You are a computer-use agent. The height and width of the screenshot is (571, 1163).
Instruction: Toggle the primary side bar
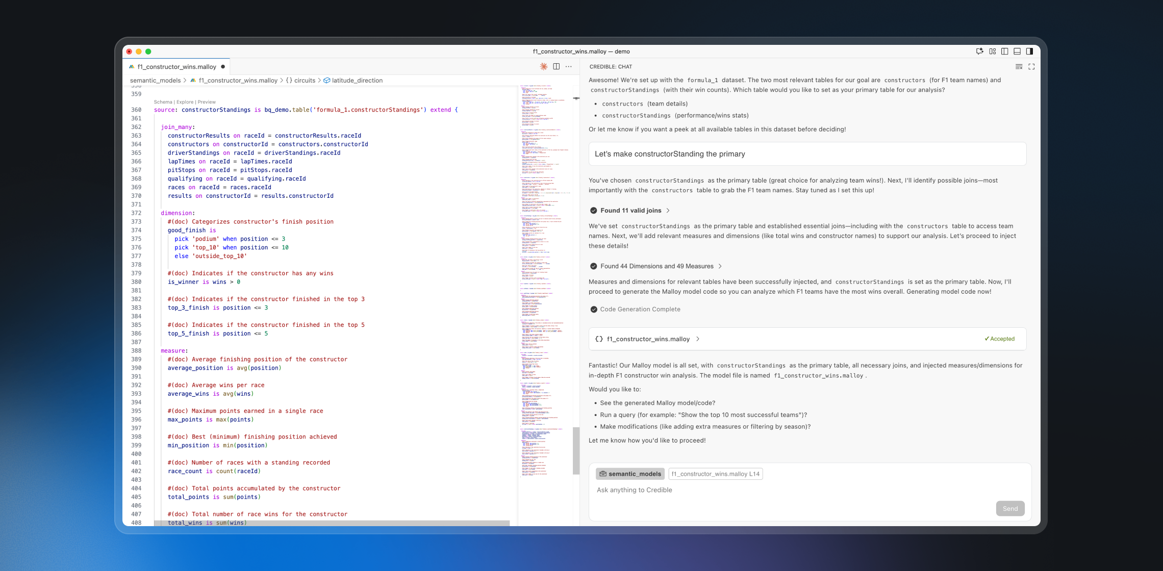coord(1005,51)
